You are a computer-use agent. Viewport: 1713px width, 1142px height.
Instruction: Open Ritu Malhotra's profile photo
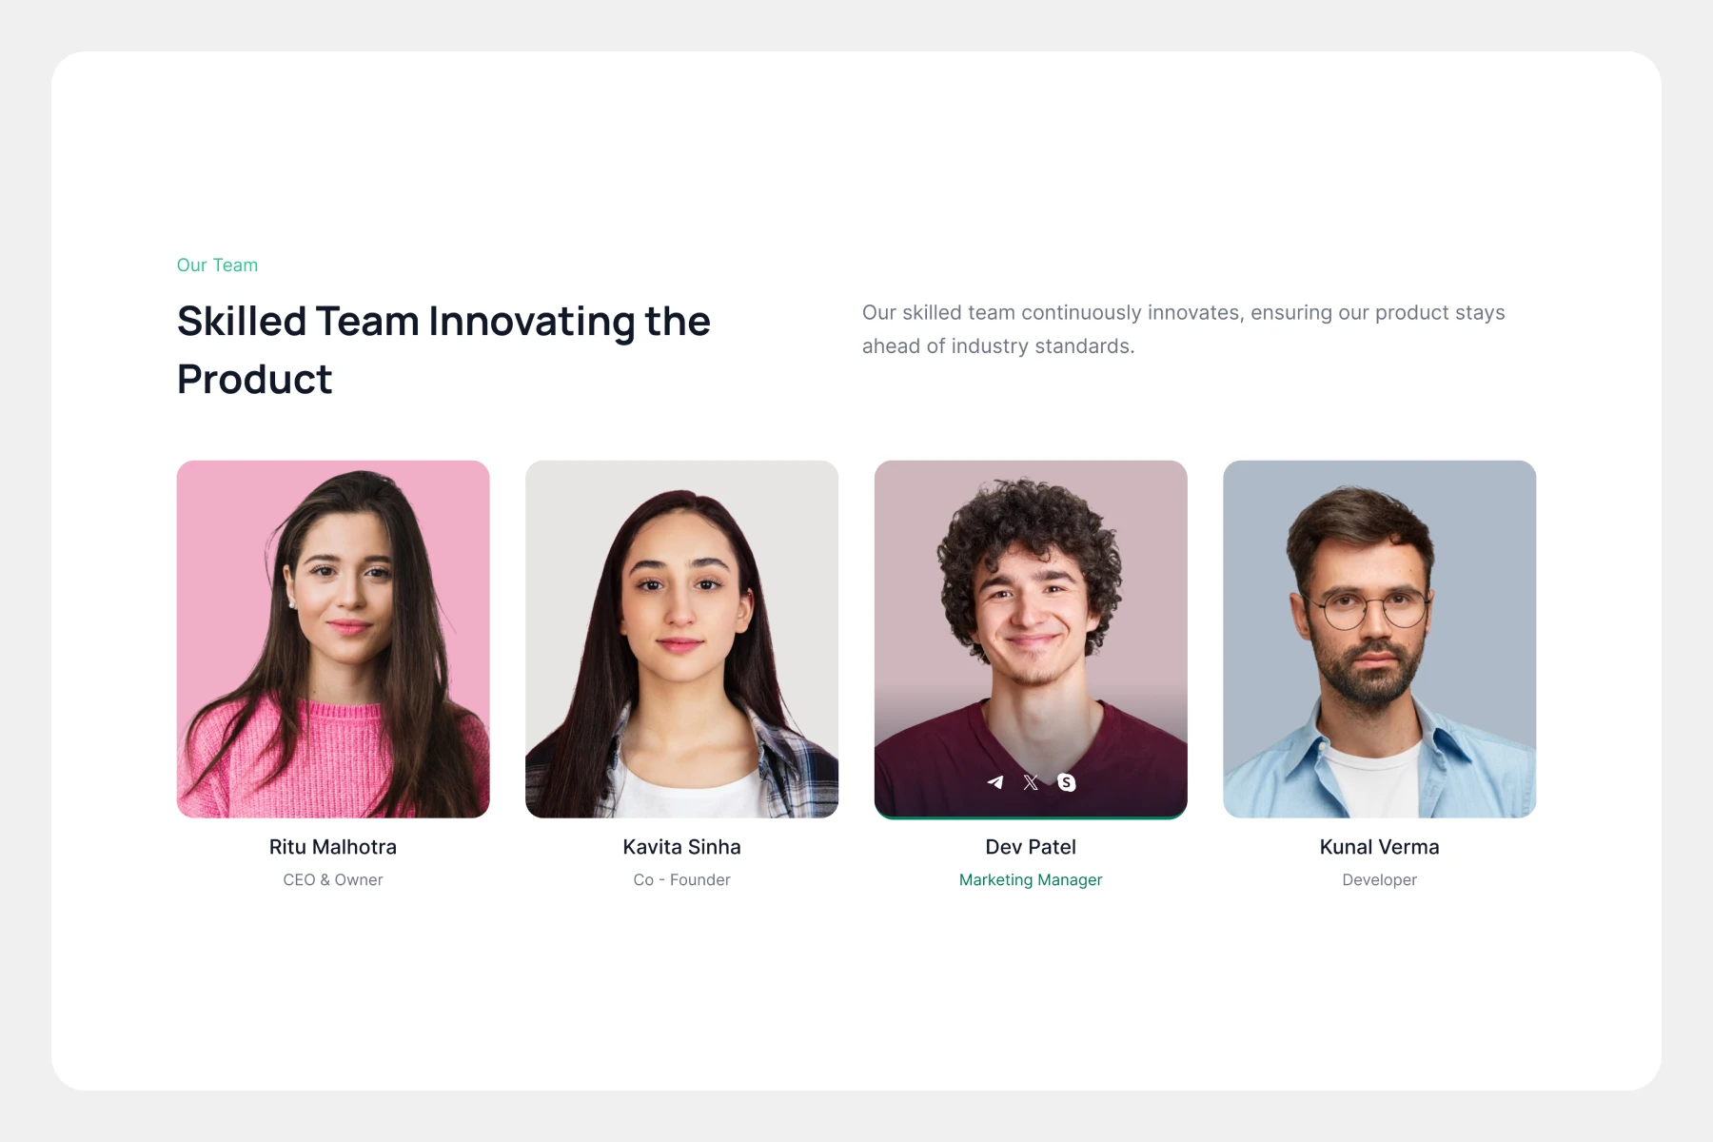point(333,640)
